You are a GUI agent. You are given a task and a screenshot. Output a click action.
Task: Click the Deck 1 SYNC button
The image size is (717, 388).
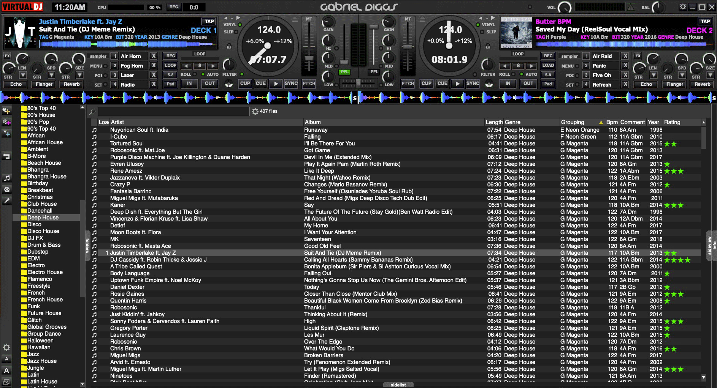(291, 84)
